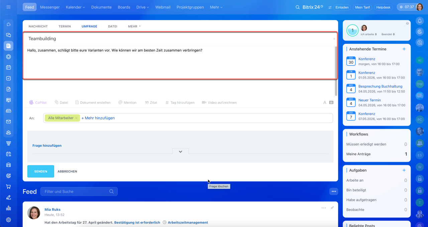This screenshot has width=428, height=227.
Task: Open the notifications bell icon
Action: point(420,21)
